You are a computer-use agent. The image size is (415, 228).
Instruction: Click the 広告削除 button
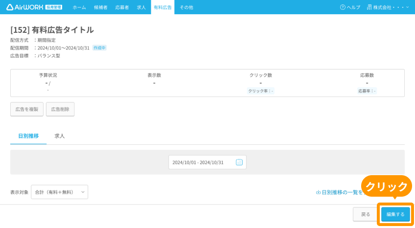coord(60,109)
